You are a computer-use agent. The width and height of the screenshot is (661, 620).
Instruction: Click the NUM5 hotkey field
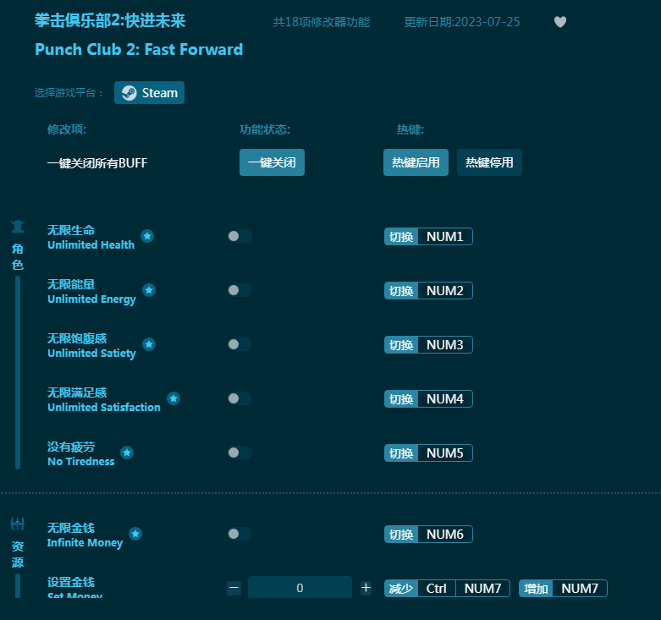pyautogui.click(x=445, y=453)
